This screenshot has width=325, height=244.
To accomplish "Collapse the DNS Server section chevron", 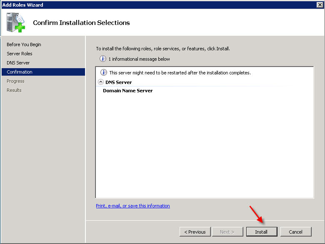I will coord(101,82).
